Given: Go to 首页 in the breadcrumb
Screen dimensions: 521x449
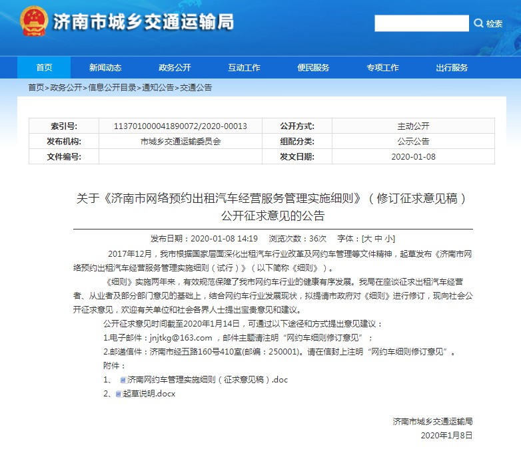Looking at the screenshot, I should (36, 87).
